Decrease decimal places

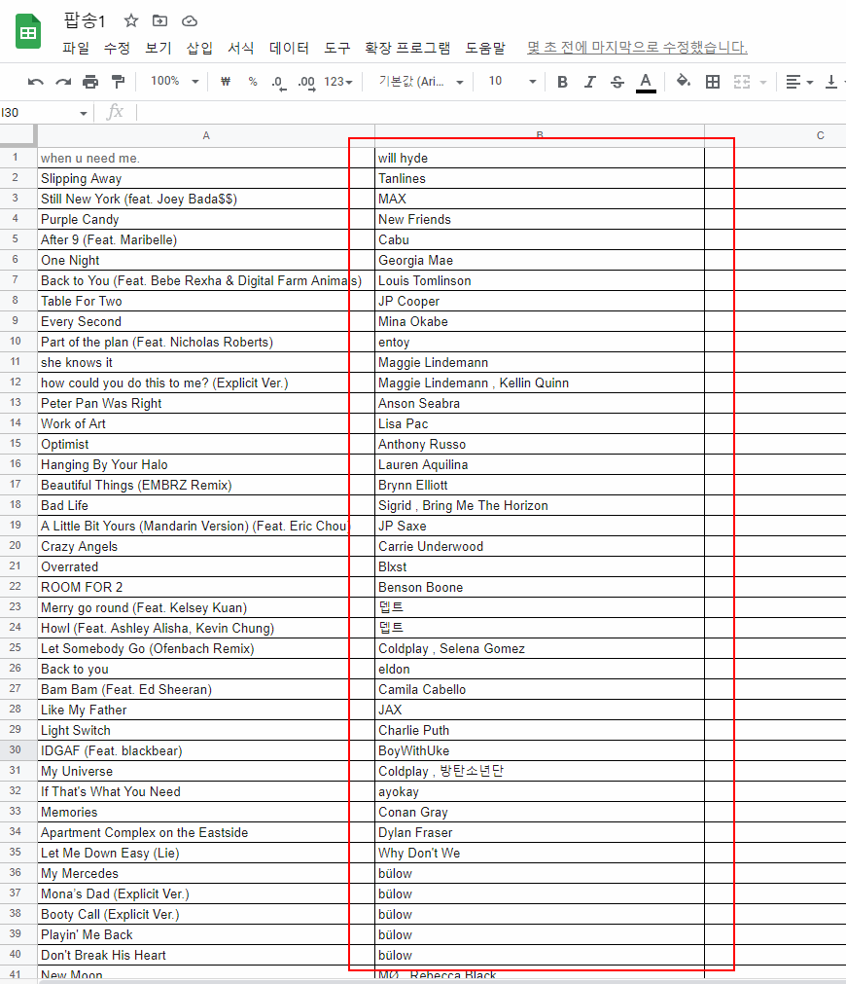279,82
